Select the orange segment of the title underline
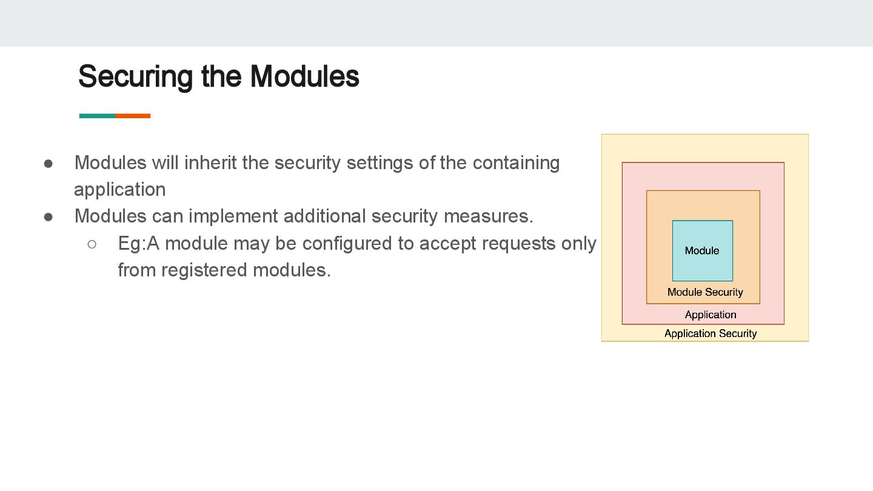 [133, 116]
